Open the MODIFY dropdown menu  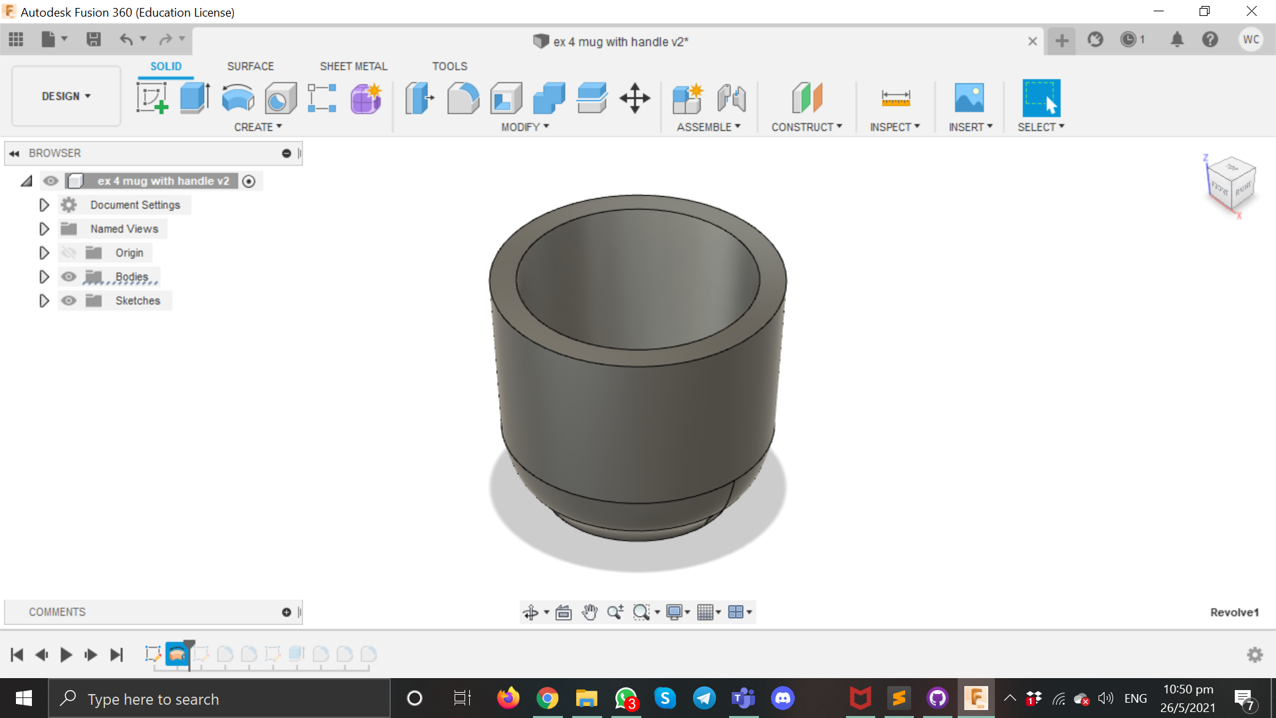(x=525, y=127)
